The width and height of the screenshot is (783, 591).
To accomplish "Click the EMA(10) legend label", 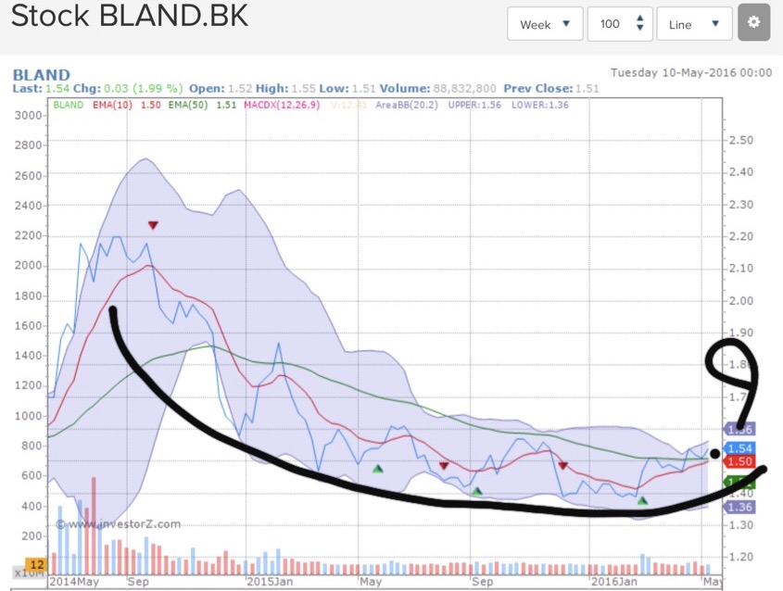I will [112, 105].
